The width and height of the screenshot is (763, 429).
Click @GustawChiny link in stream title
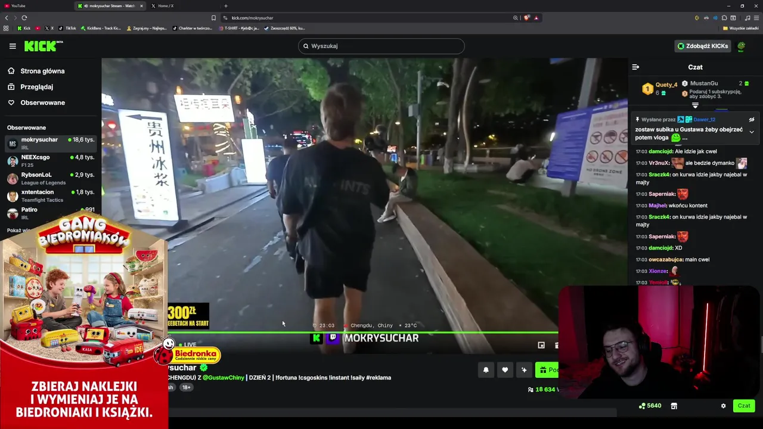[x=224, y=378]
